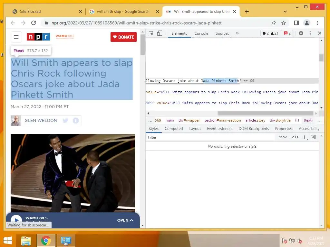Close the Site Blocked tab

(x=80, y=12)
